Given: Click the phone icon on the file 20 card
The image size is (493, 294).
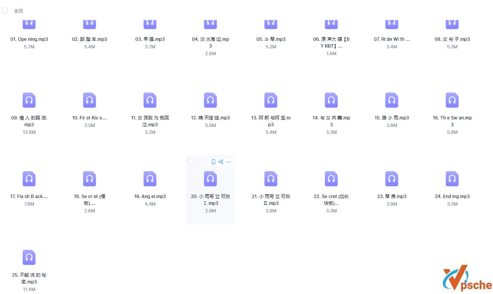Looking at the screenshot, I should point(213,162).
